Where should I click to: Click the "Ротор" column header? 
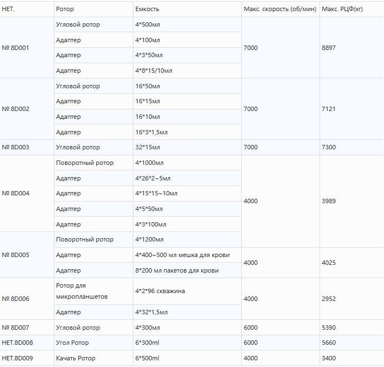pyautogui.click(x=65, y=9)
